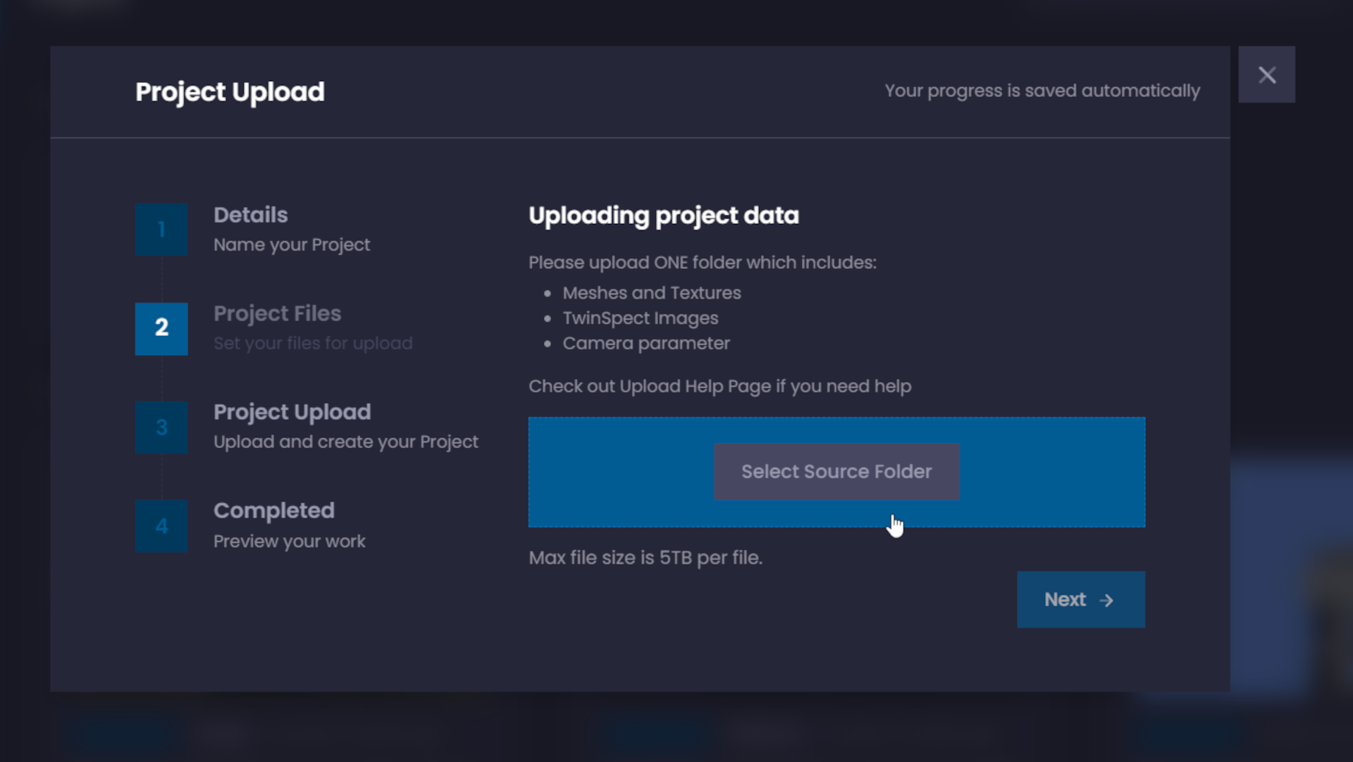
Task: Open the Project Upload step in sidebar
Action: click(292, 412)
